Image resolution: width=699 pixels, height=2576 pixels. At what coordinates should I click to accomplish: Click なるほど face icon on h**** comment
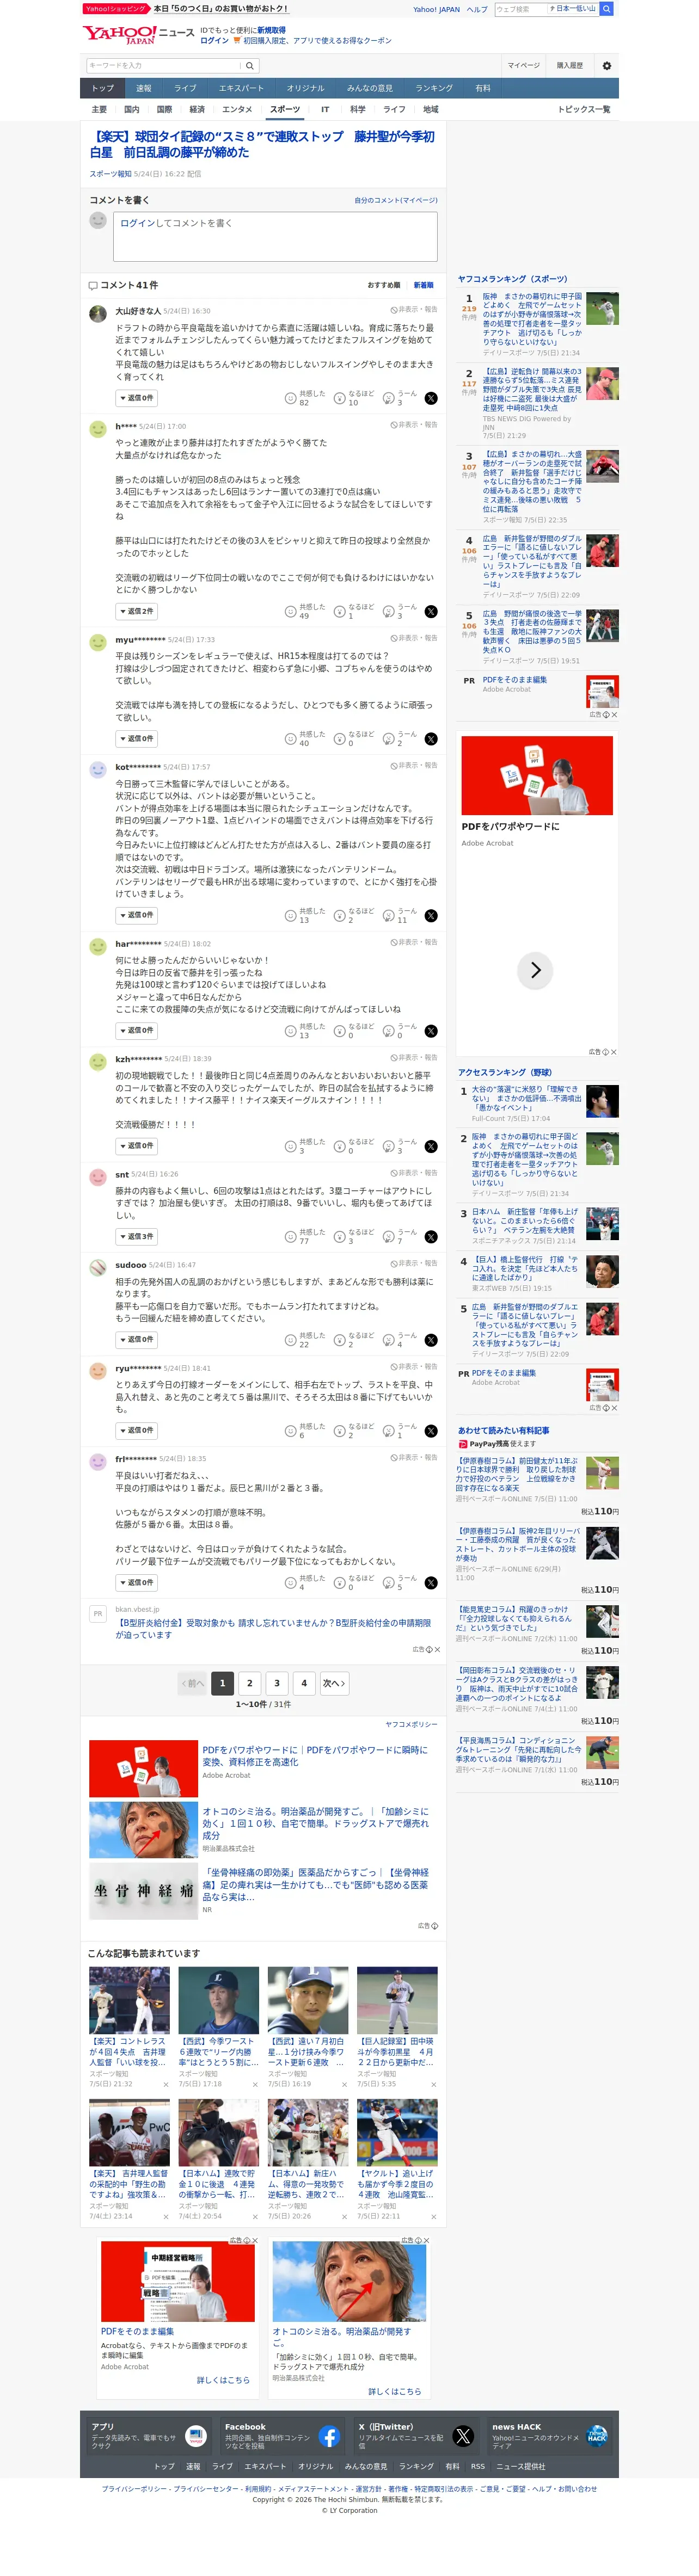tap(339, 611)
